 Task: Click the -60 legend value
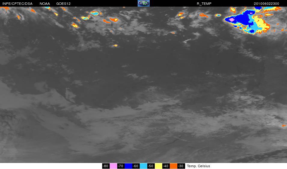tap(136, 166)
